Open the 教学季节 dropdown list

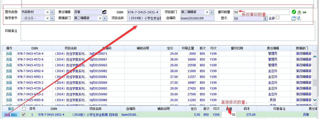point(52,18)
